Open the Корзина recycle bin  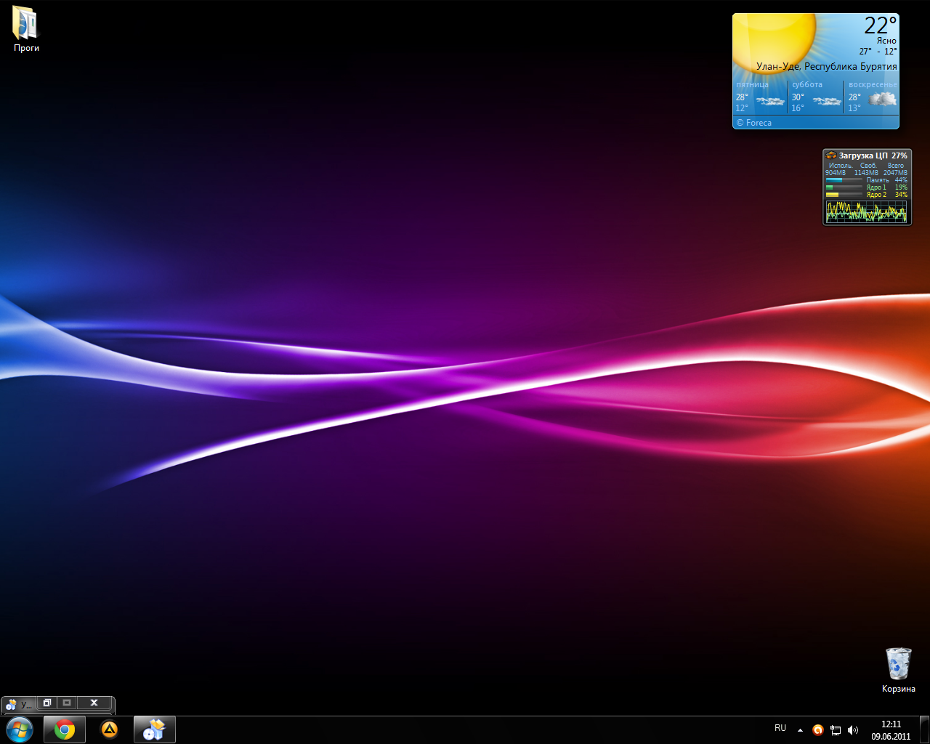898,667
